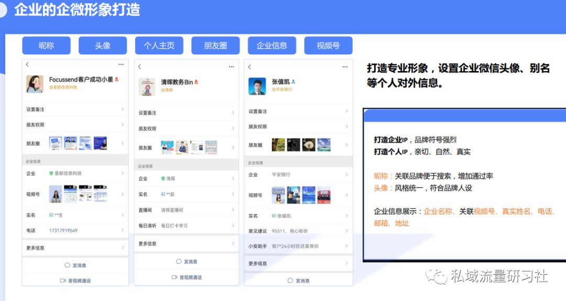Click 发消息 in 张值凯 profile
The width and height of the screenshot is (566, 301).
298,281
